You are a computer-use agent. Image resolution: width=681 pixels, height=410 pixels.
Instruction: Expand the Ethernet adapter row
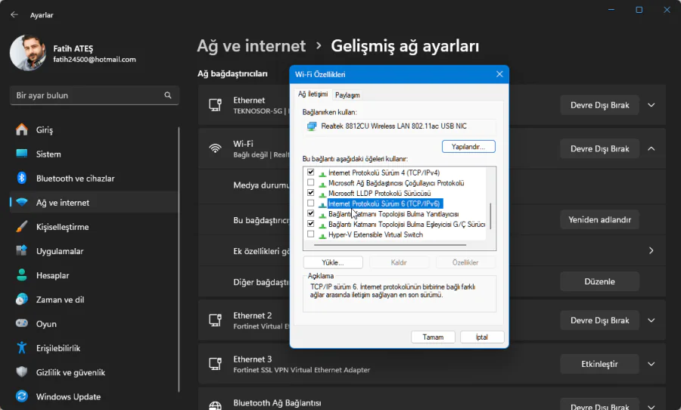651,105
